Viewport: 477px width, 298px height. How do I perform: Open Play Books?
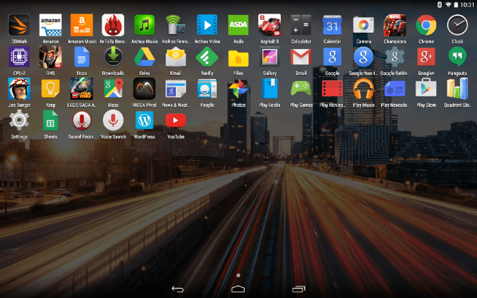(x=270, y=88)
